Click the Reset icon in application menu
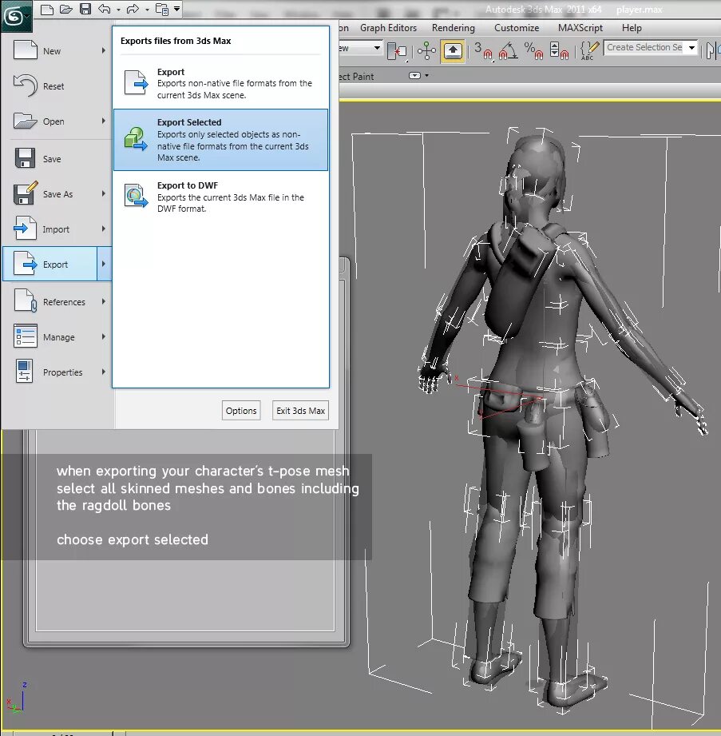 pyautogui.click(x=26, y=86)
